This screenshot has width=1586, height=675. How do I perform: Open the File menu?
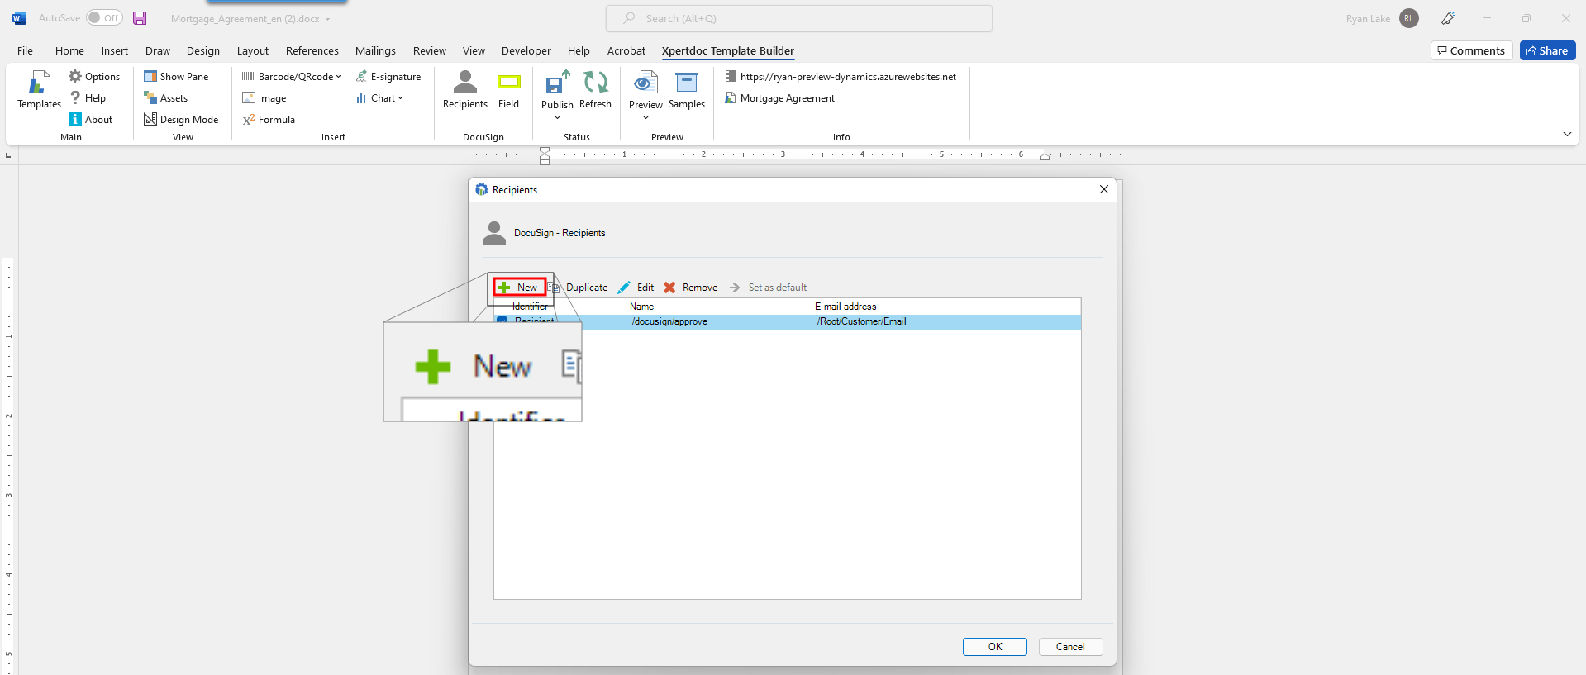[x=26, y=50]
